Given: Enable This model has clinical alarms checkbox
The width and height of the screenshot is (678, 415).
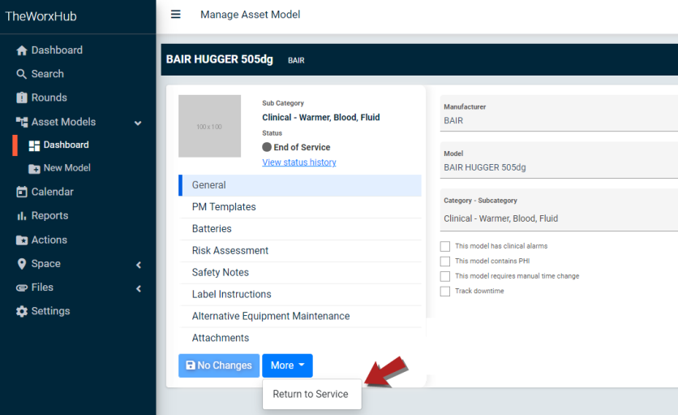Looking at the screenshot, I should [x=445, y=246].
